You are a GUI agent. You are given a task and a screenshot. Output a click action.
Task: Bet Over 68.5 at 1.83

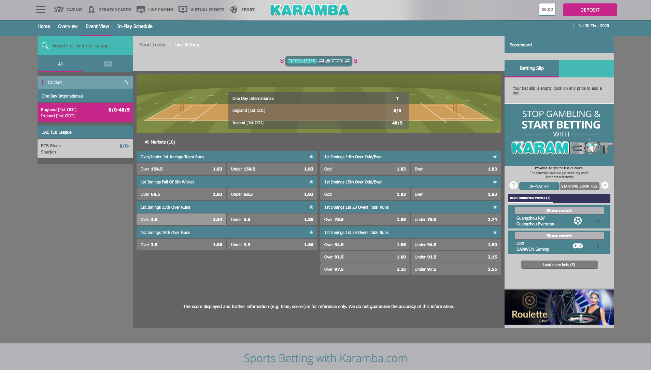tap(181, 194)
